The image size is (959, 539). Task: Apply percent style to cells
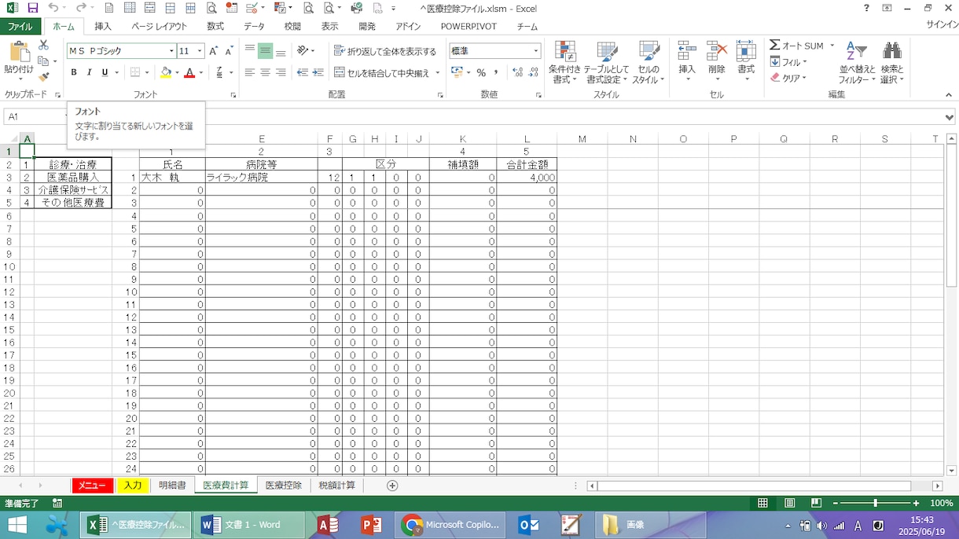481,72
